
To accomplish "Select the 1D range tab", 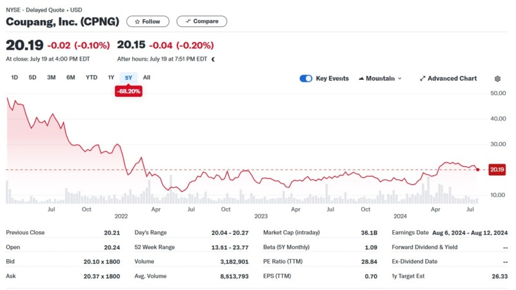I will tap(14, 77).
